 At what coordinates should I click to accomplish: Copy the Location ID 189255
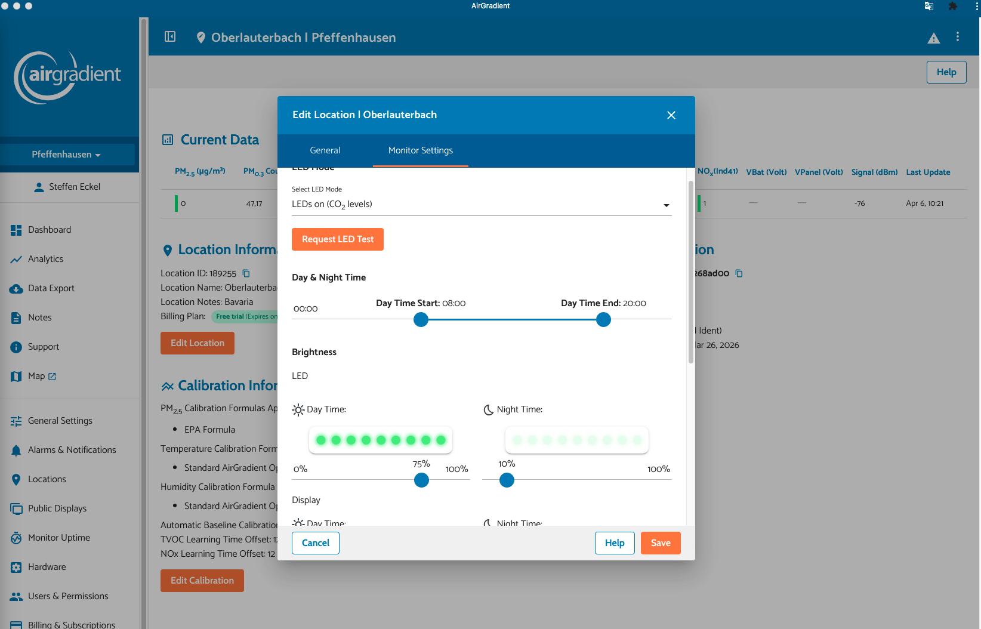pyautogui.click(x=246, y=273)
